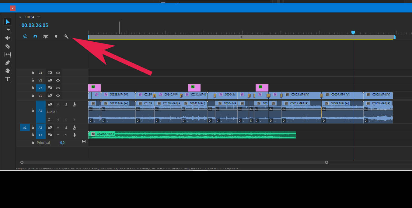Toggle sync lock on V3

(50, 80)
